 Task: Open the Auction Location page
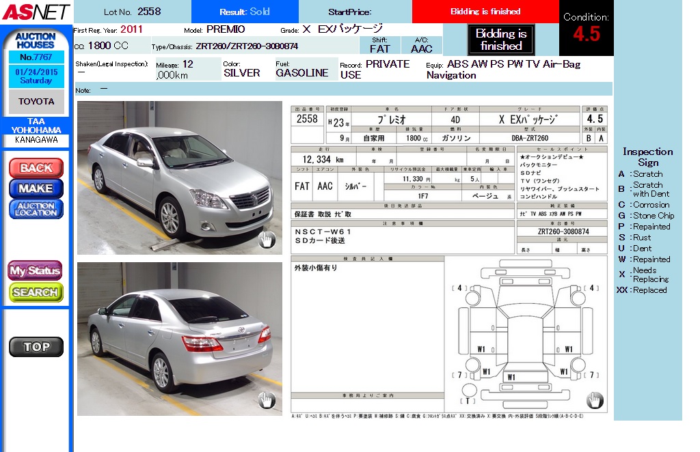point(36,209)
